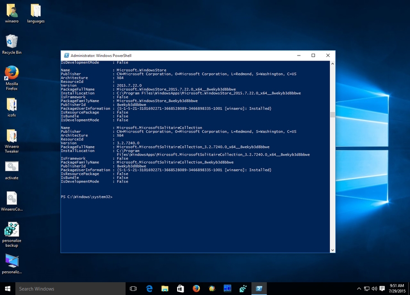
Task: Open the PowerShell window system menu icon
Action: [66, 55]
